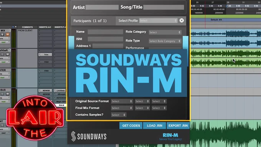Click the FROM CLIENT comment on MIX track
The image size is (261, 147).
point(25,31)
